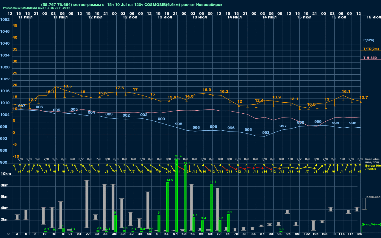Click the 999 pressure value
The width and height of the screenshot is (381, 238).
click(x=318, y=121)
